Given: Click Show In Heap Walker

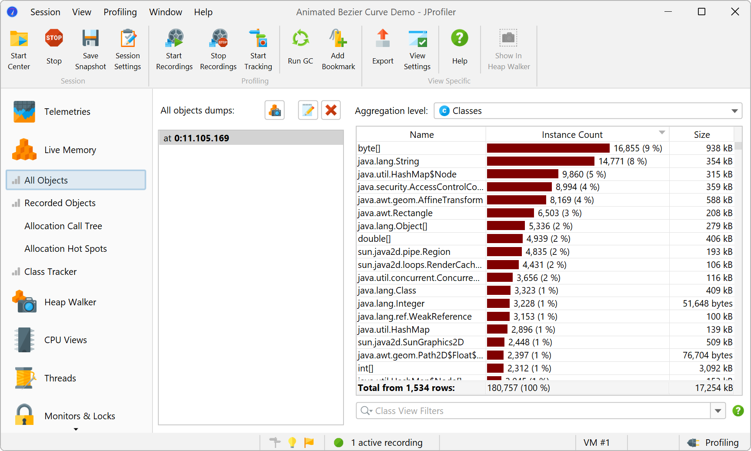Looking at the screenshot, I should pyautogui.click(x=509, y=49).
